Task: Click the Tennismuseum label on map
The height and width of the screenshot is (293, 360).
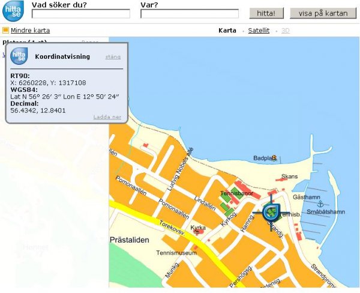Action: [x=176, y=253]
